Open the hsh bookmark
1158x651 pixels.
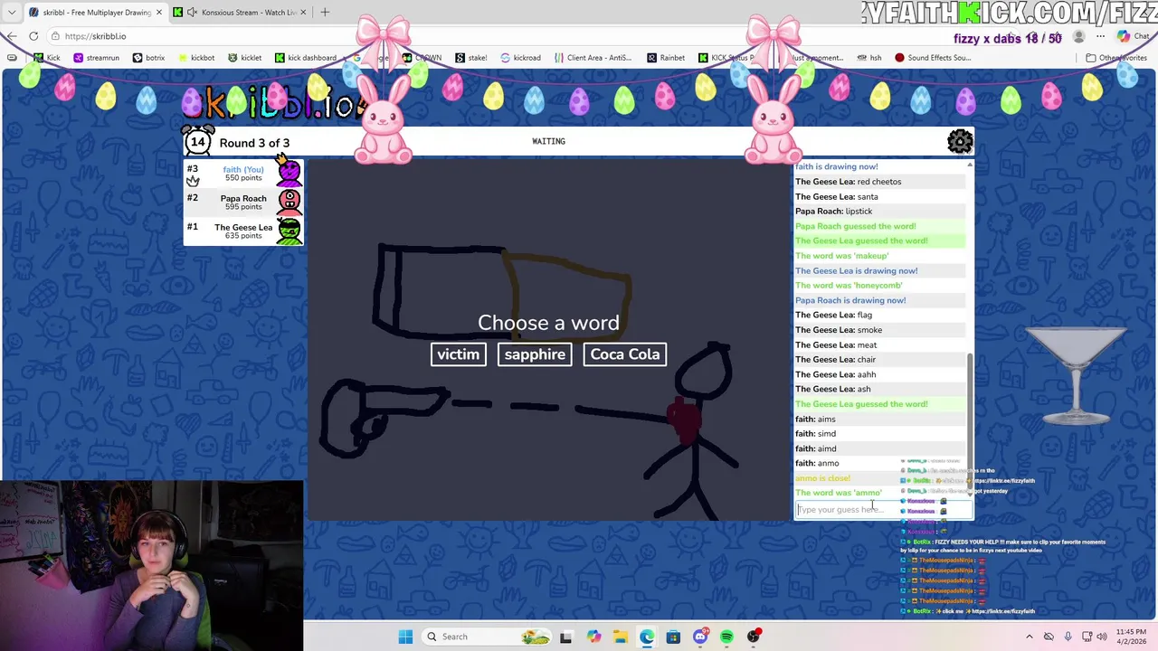[x=869, y=58]
